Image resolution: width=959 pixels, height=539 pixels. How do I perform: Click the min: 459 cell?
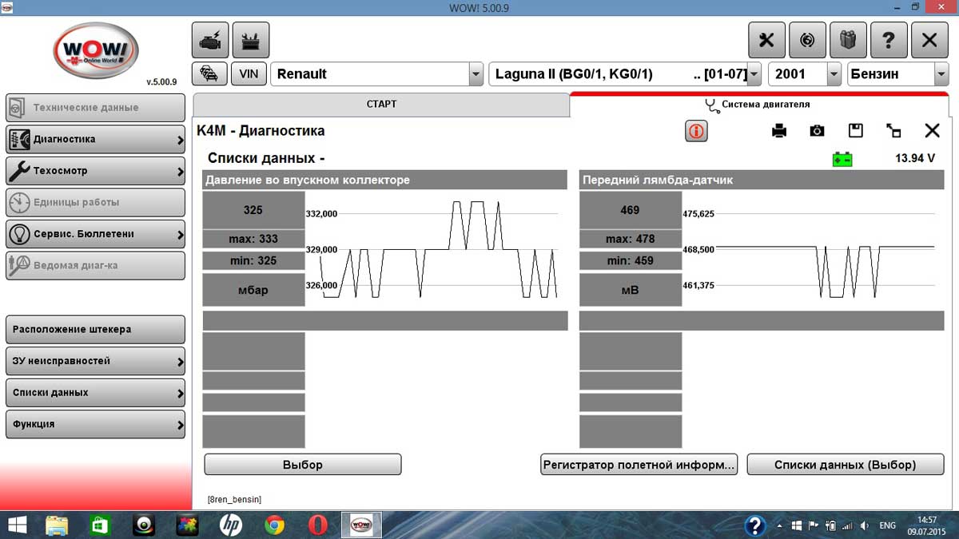coord(631,260)
